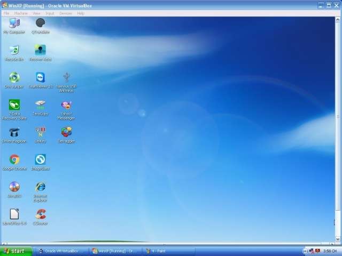Launch ImageGlass from the desktop
342x256 pixels.
[x=40, y=160]
